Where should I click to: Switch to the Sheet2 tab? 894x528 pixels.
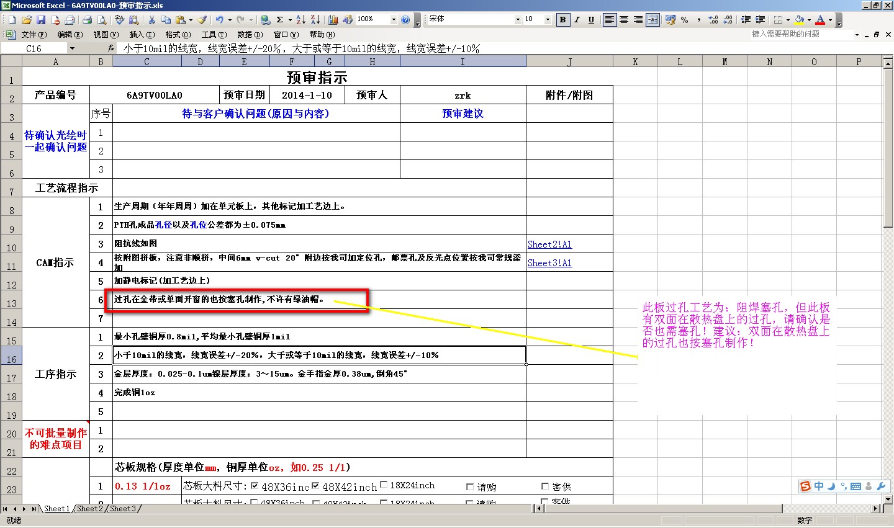click(x=90, y=509)
